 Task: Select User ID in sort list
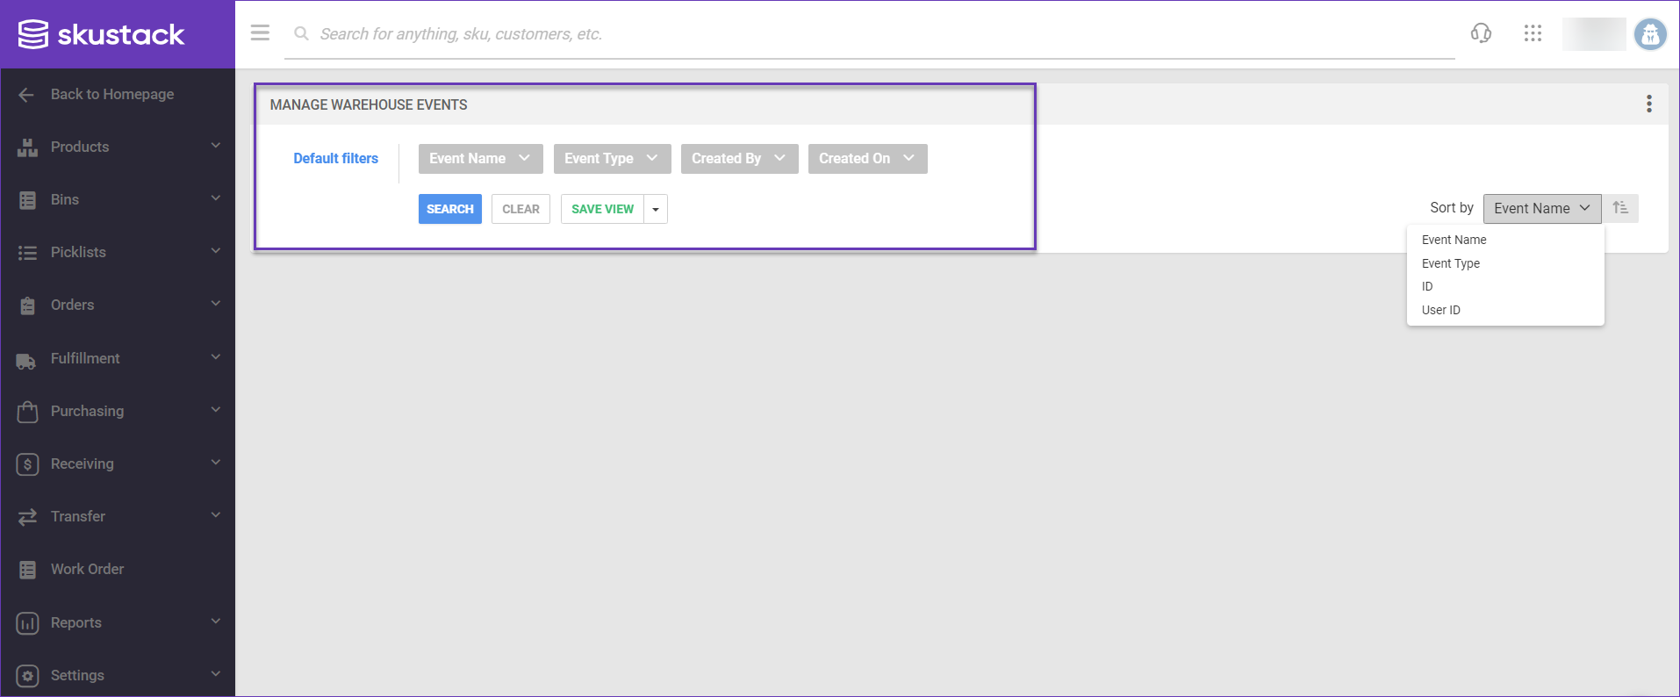point(1440,310)
